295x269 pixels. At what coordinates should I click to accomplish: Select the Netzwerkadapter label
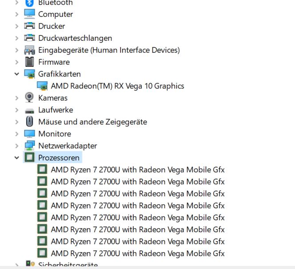[x=68, y=146]
